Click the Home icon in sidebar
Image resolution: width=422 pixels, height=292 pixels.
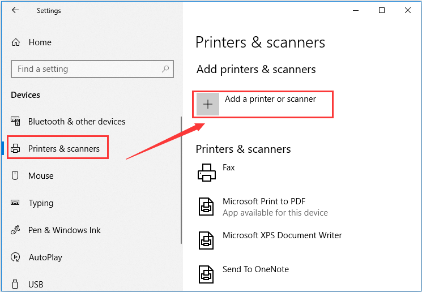click(x=16, y=42)
